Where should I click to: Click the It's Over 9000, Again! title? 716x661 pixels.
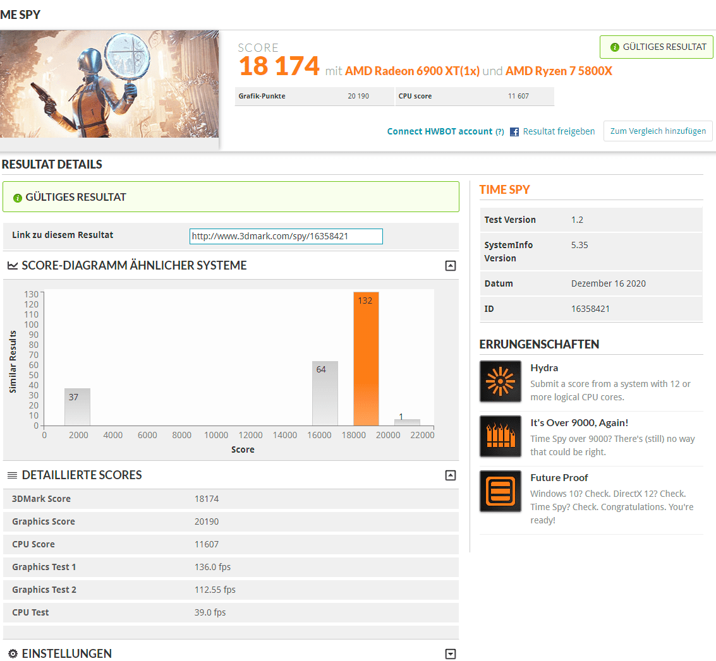tap(579, 423)
